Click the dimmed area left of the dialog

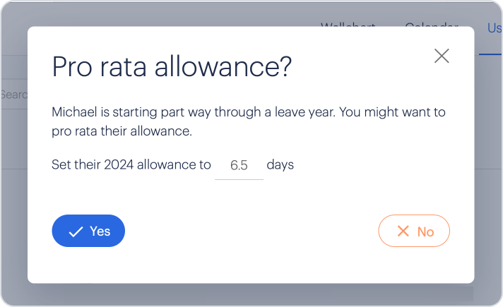pos(14,192)
